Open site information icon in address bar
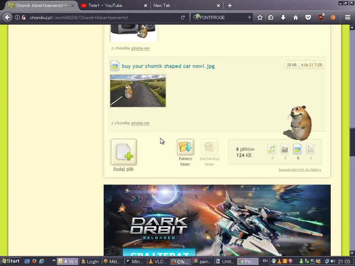355x266 pixels. click(x=17, y=17)
